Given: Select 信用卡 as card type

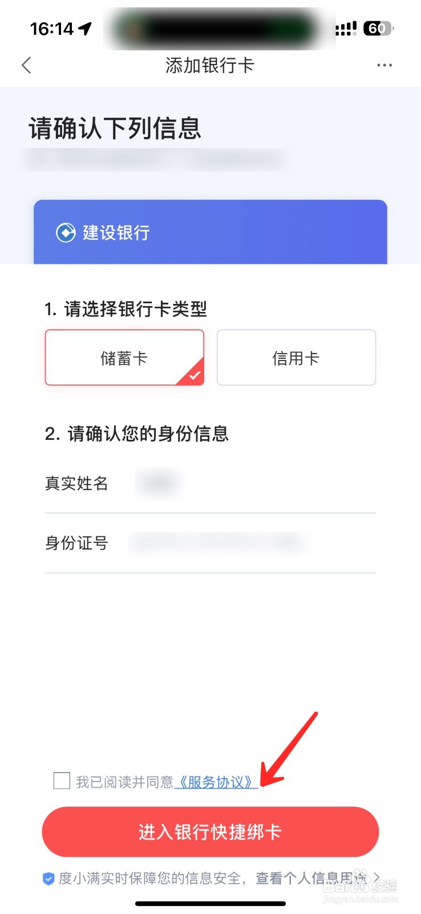Looking at the screenshot, I should pos(296,358).
